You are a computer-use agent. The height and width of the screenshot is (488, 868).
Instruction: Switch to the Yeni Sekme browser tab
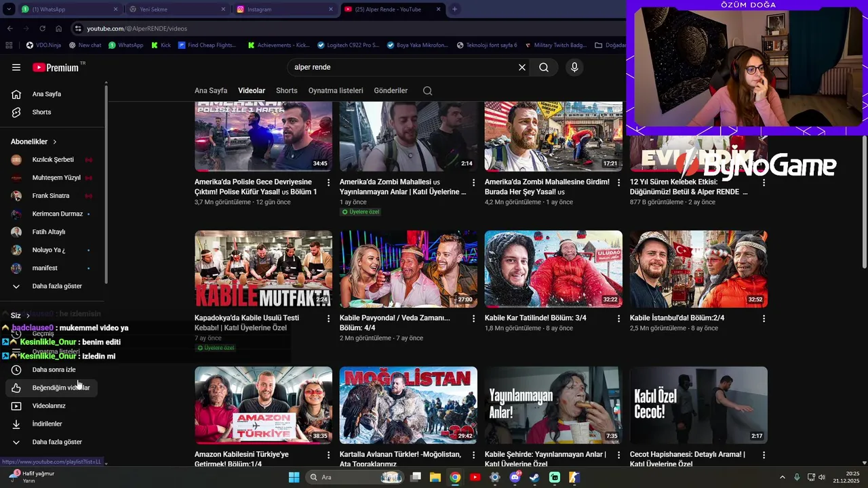(x=176, y=9)
